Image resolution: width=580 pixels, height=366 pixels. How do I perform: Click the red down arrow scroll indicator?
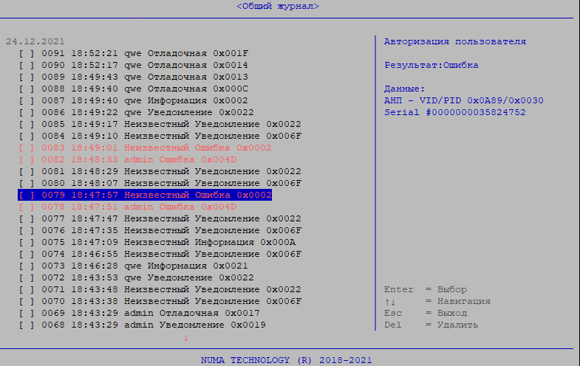pyautogui.click(x=185, y=337)
